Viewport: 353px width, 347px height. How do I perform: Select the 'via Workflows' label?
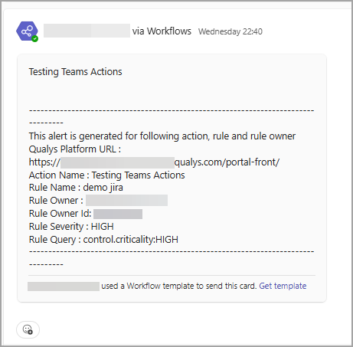coord(162,31)
